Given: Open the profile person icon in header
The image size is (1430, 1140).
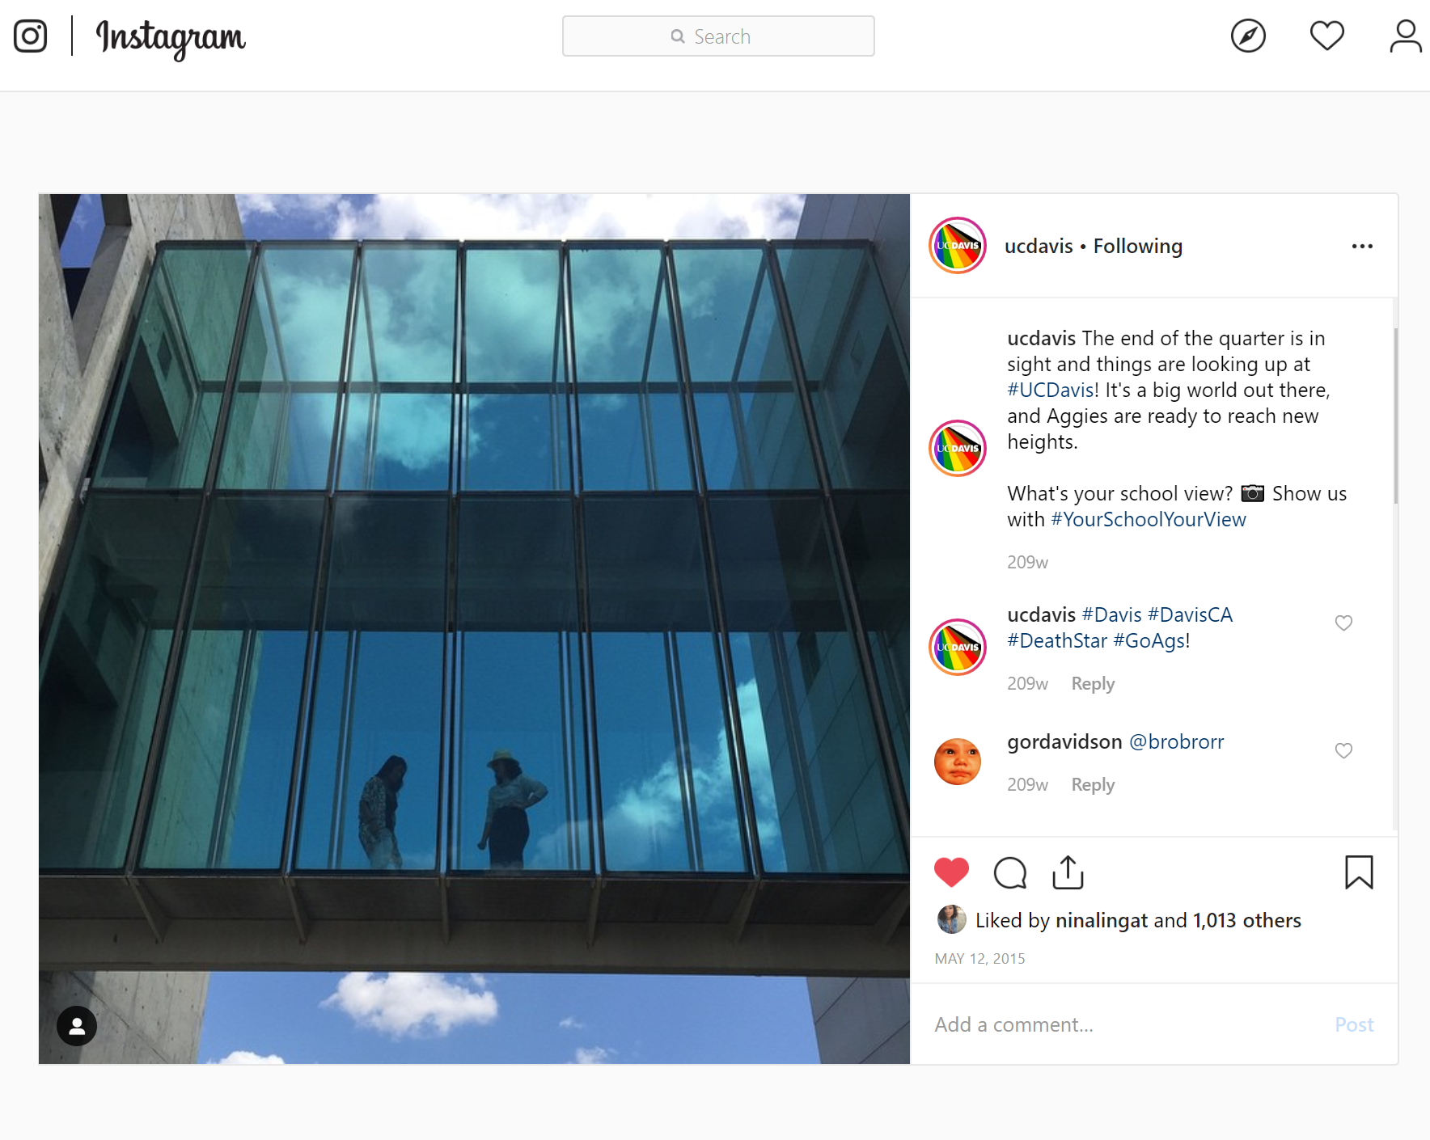Looking at the screenshot, I should tap(1406, 36).
